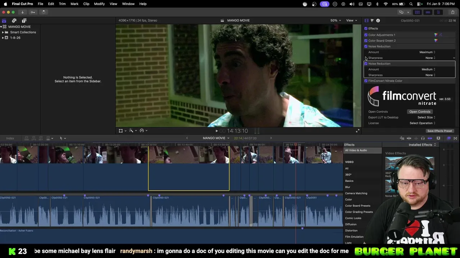This screenshot has height=258, width=460.
Task: Open Color Adjustments 1 color inspector icon
Action: click(x=436, y=35)
